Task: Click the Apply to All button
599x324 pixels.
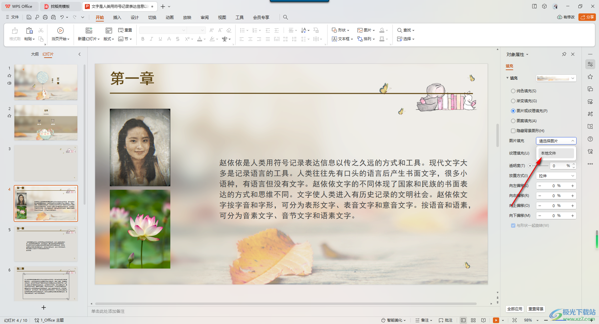Action: 514,309
